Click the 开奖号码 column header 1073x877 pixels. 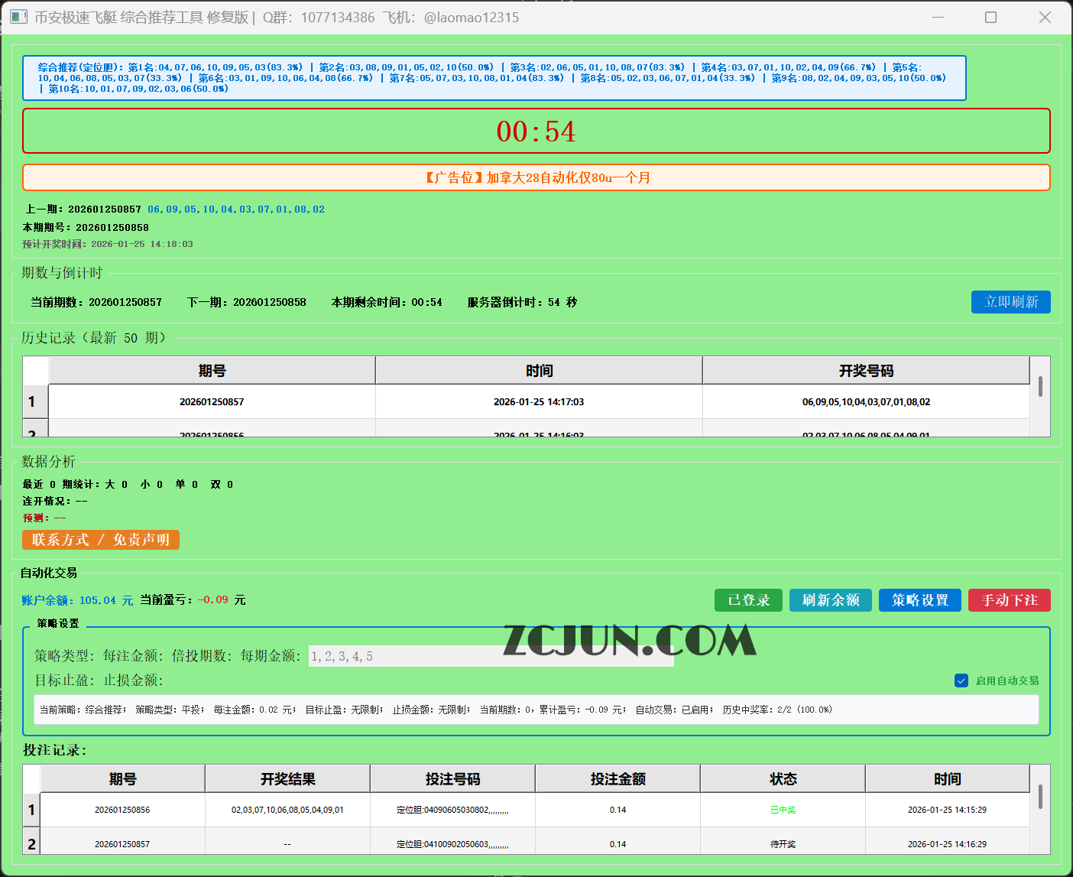[864, 370]
